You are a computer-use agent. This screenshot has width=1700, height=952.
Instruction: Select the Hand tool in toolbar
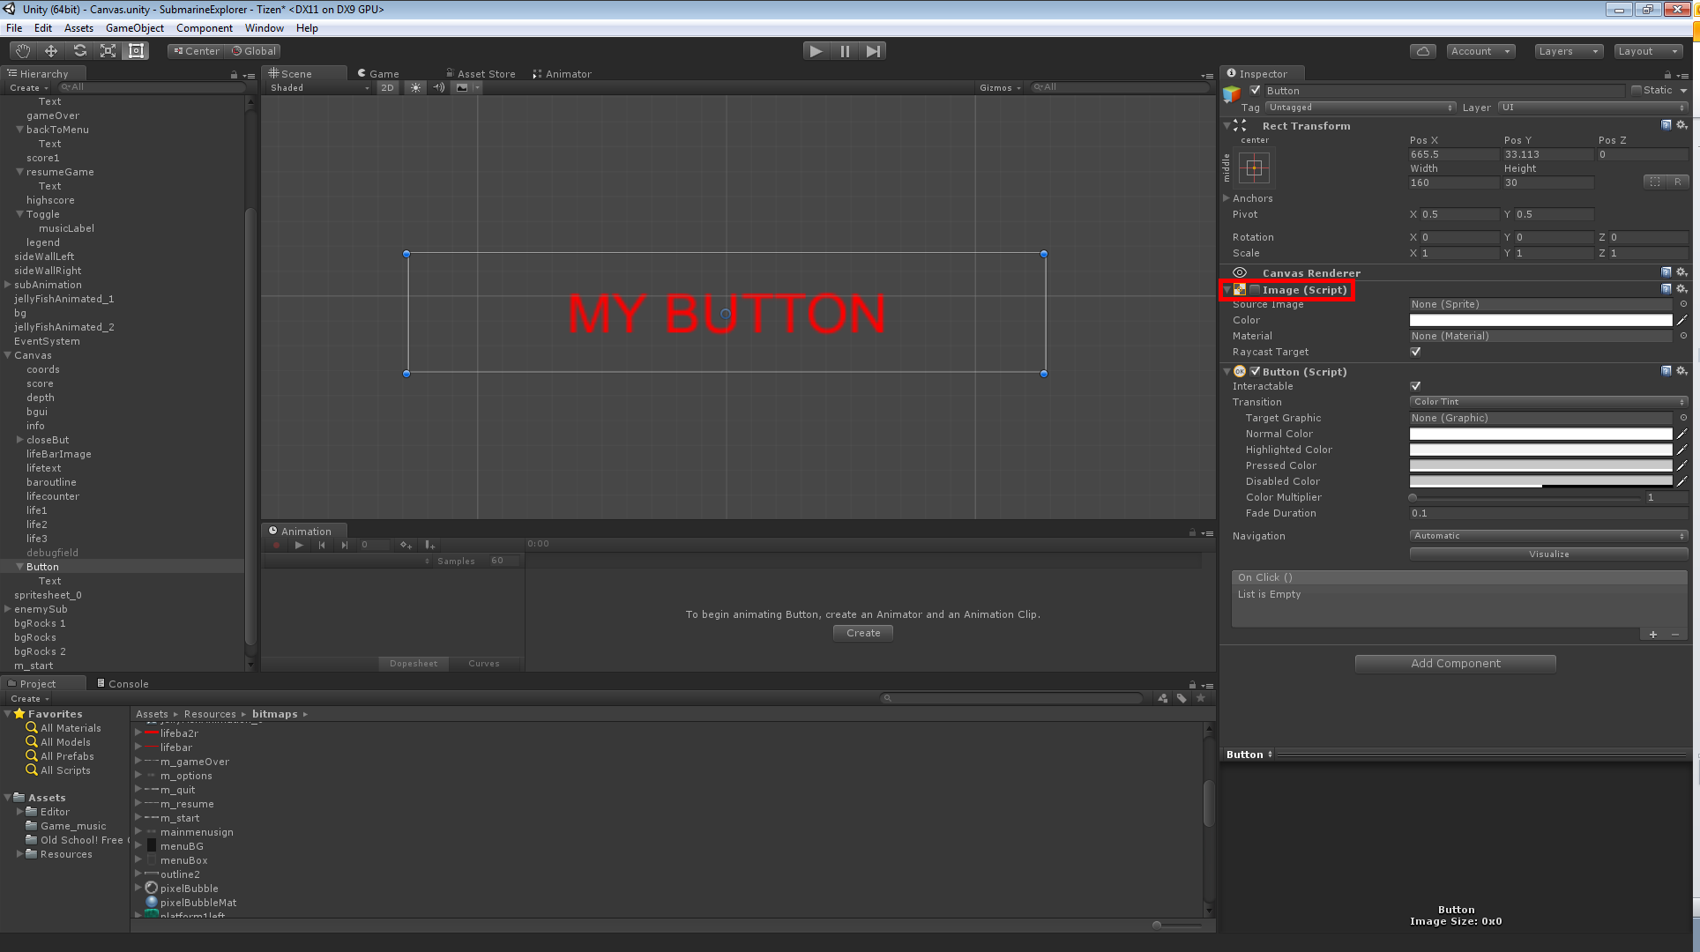coord(23,51)
